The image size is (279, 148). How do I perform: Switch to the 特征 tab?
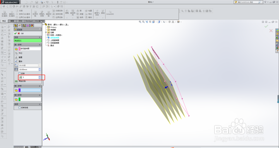click(4, 21)
